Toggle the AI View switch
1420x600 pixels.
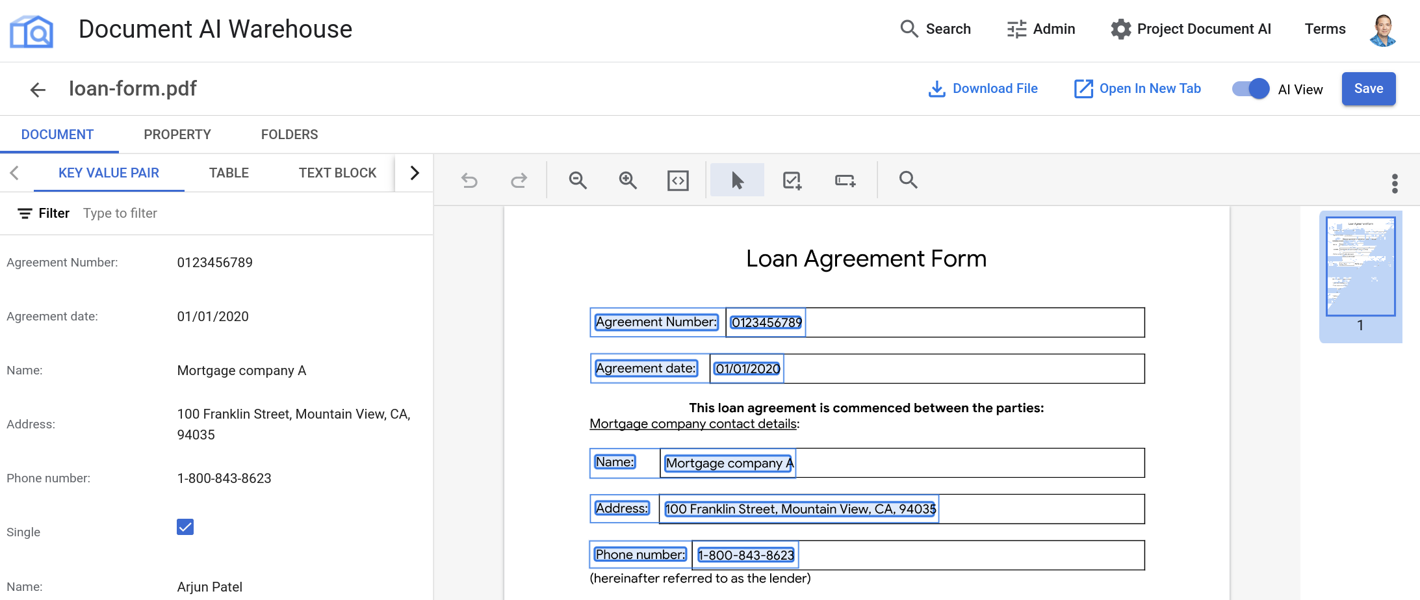pyautogui.click(x=1248, y=89)
